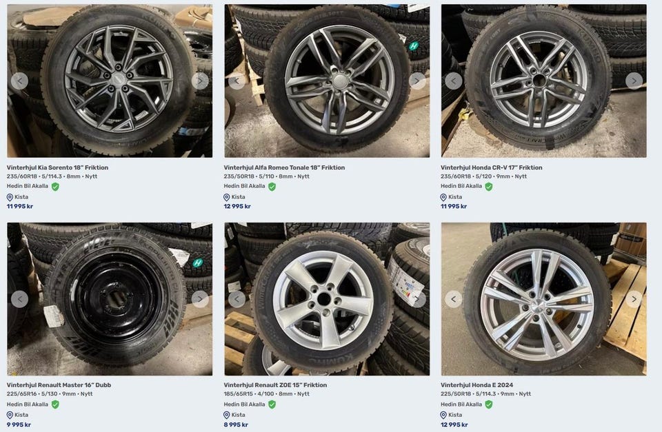
Task: Show next Renault ZOE wheel photo
Action: [x=417, y=299]
